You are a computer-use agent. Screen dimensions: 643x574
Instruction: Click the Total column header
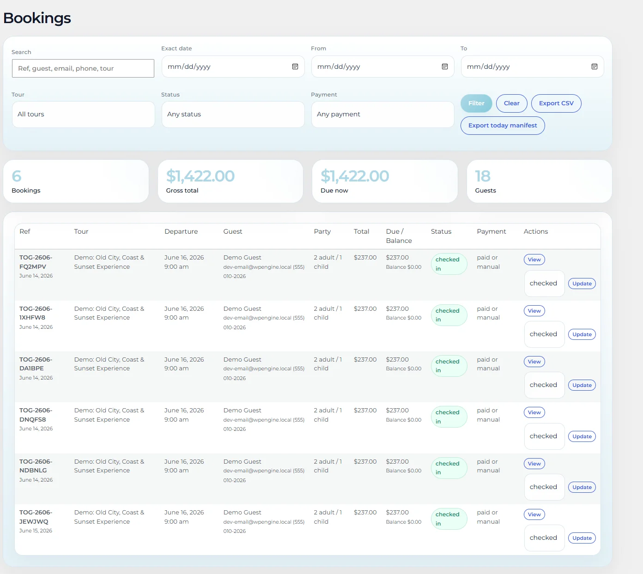[362, 232]
